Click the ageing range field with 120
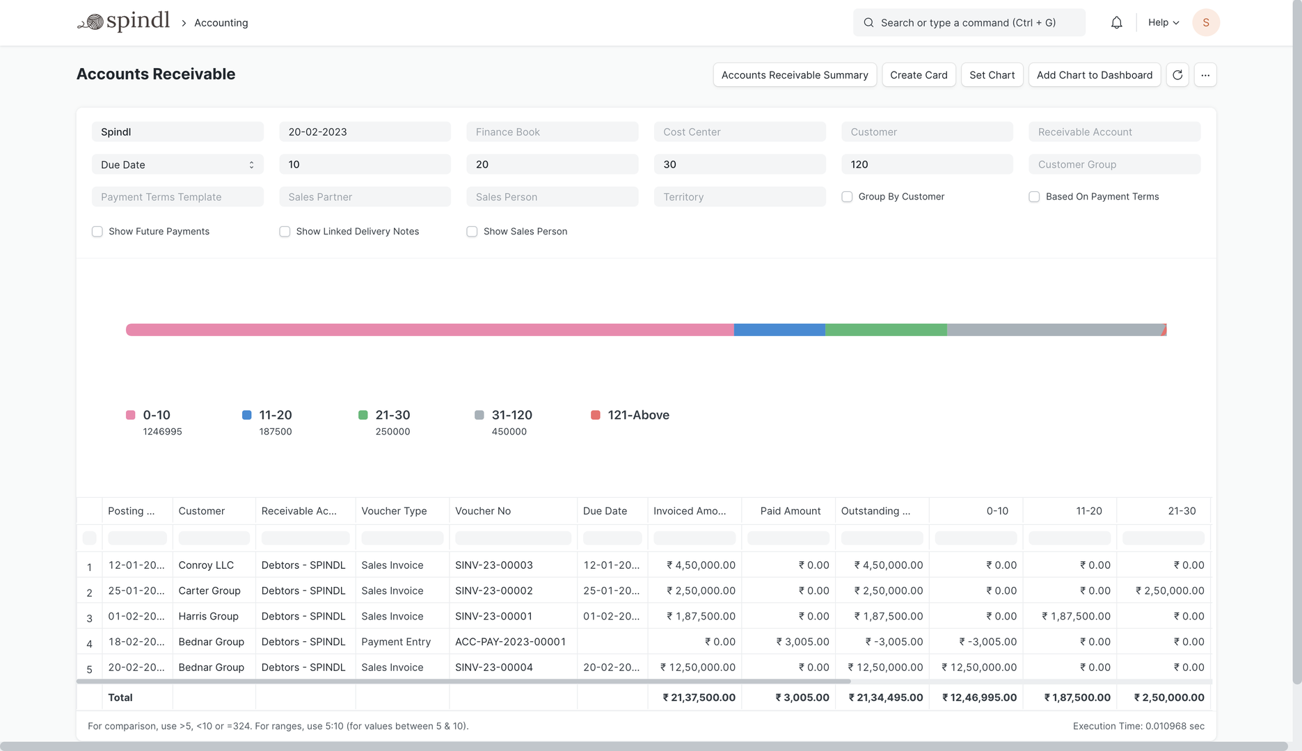 (x=927, y=164)
